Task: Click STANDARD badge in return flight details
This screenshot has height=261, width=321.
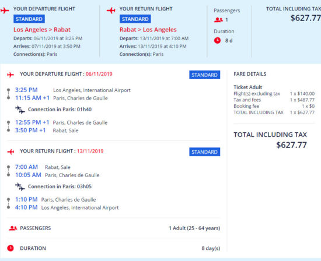Action: tap(204, 152)
